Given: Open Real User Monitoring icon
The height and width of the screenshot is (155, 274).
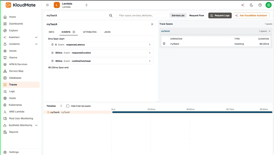Looking at the screenshot, I should coord(5,119).
